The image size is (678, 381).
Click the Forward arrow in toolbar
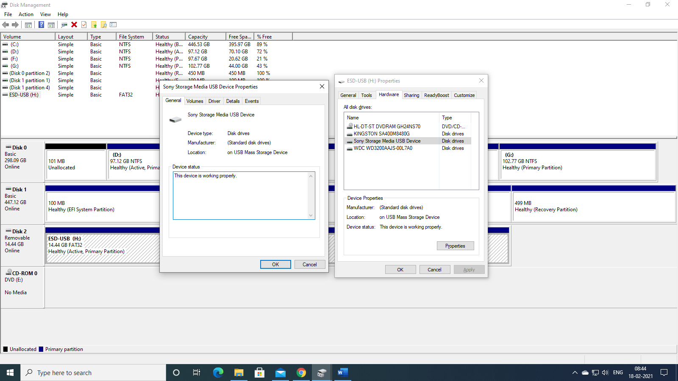[15, 25]
